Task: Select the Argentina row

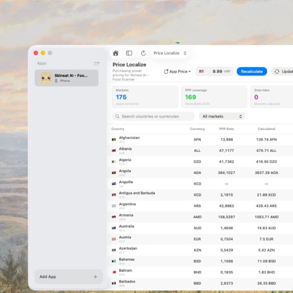Action: point(200,206)
